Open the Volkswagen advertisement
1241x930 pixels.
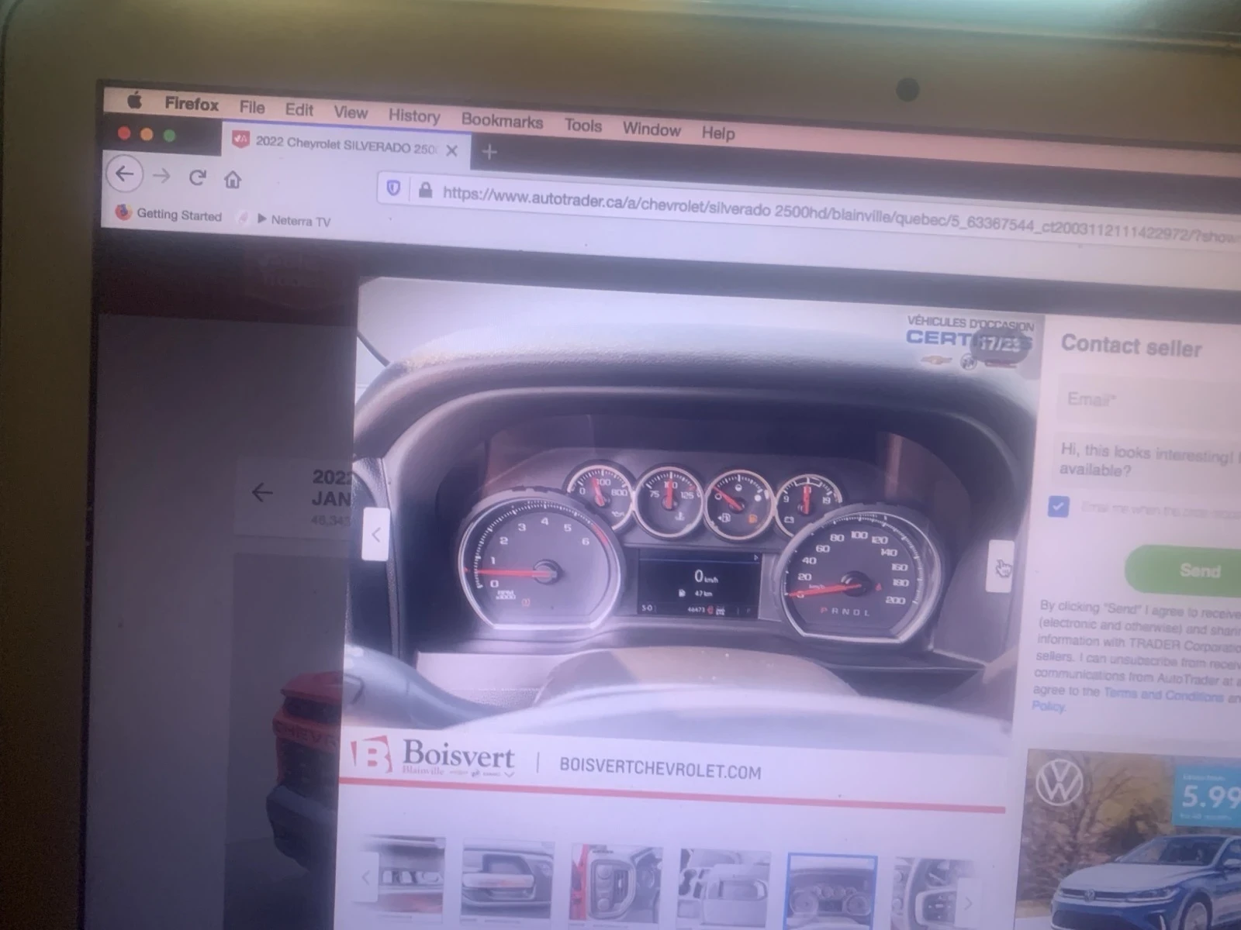(x=1134, y=839)
